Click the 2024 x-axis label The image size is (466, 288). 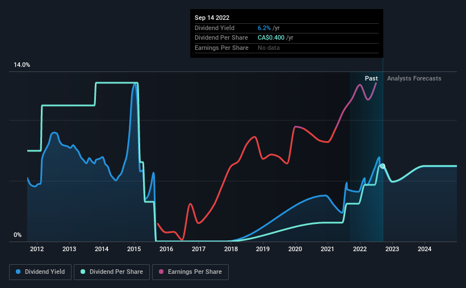[x=425, y=249]
